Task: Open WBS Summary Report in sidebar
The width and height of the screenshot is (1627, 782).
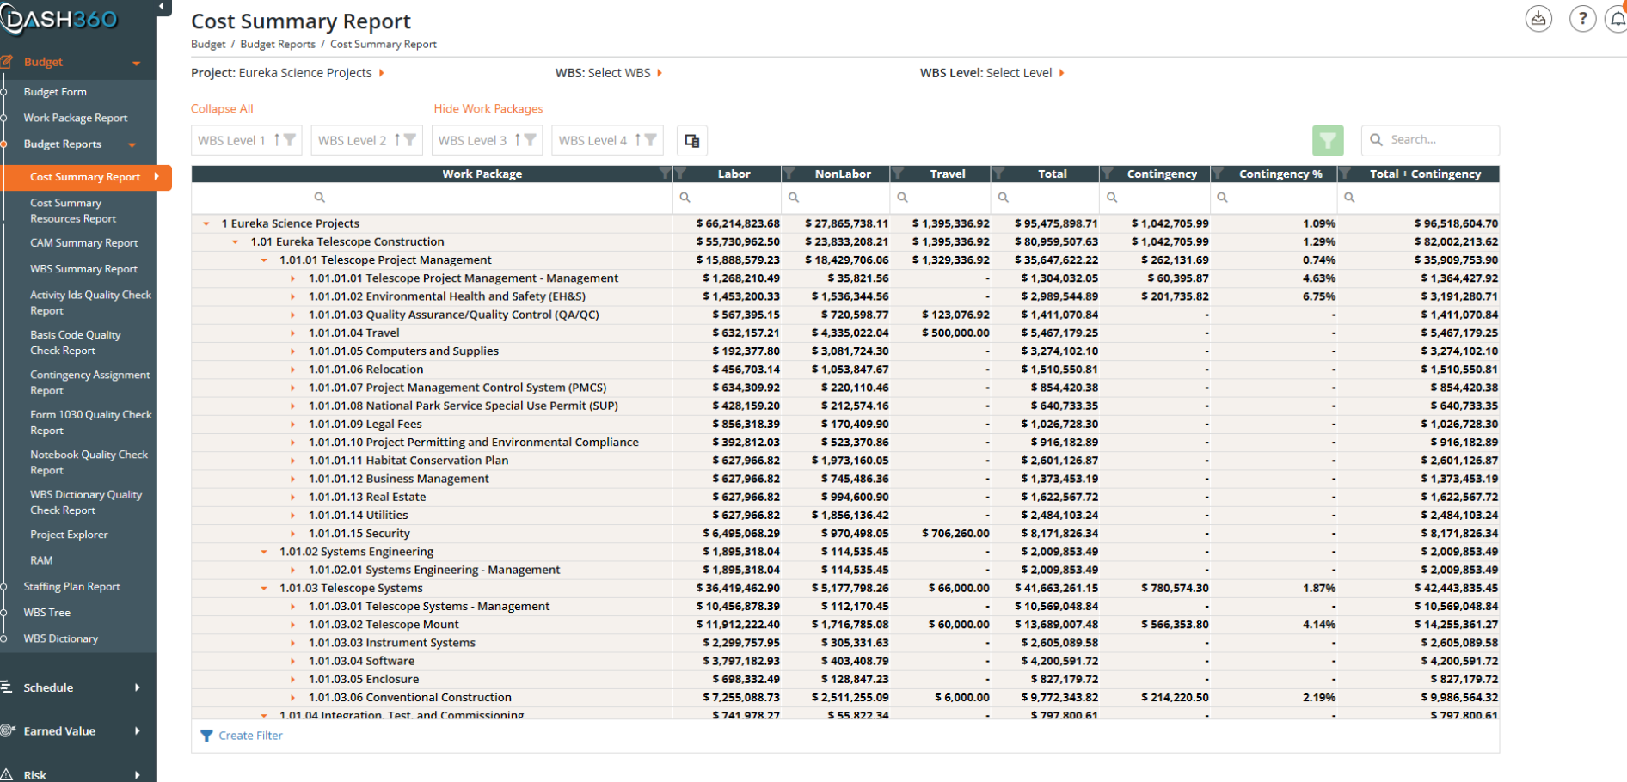Action: tap(83, 269)
